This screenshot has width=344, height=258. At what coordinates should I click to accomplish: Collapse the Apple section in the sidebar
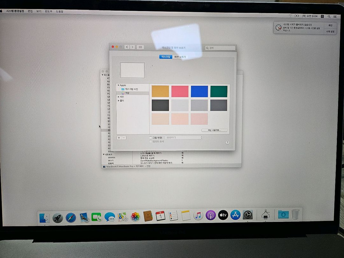119,85
